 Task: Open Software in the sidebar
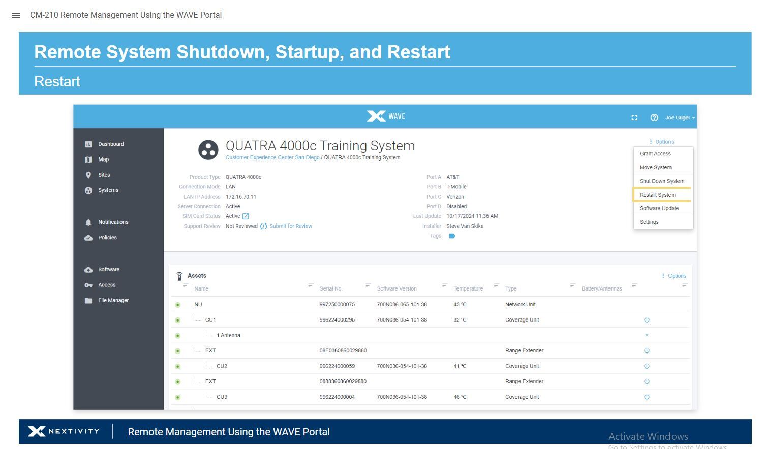[x=109, y=270]
